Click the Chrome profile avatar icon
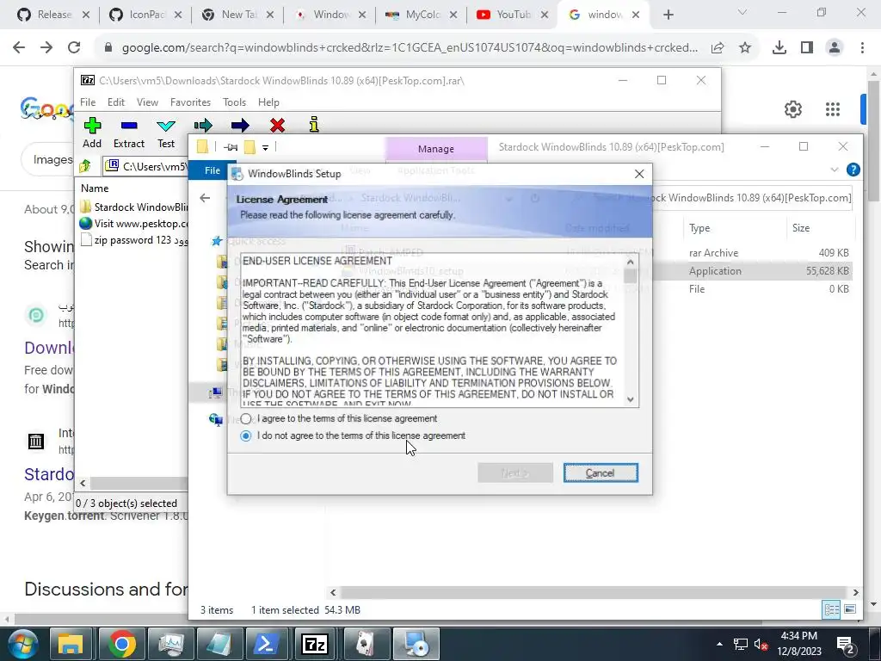This screenshot has height=661, width=881. click(x=835, y=48)
